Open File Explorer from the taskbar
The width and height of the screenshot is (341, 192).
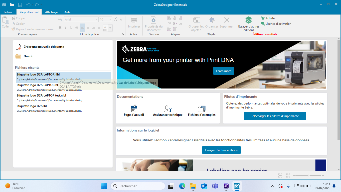point(193,186)
